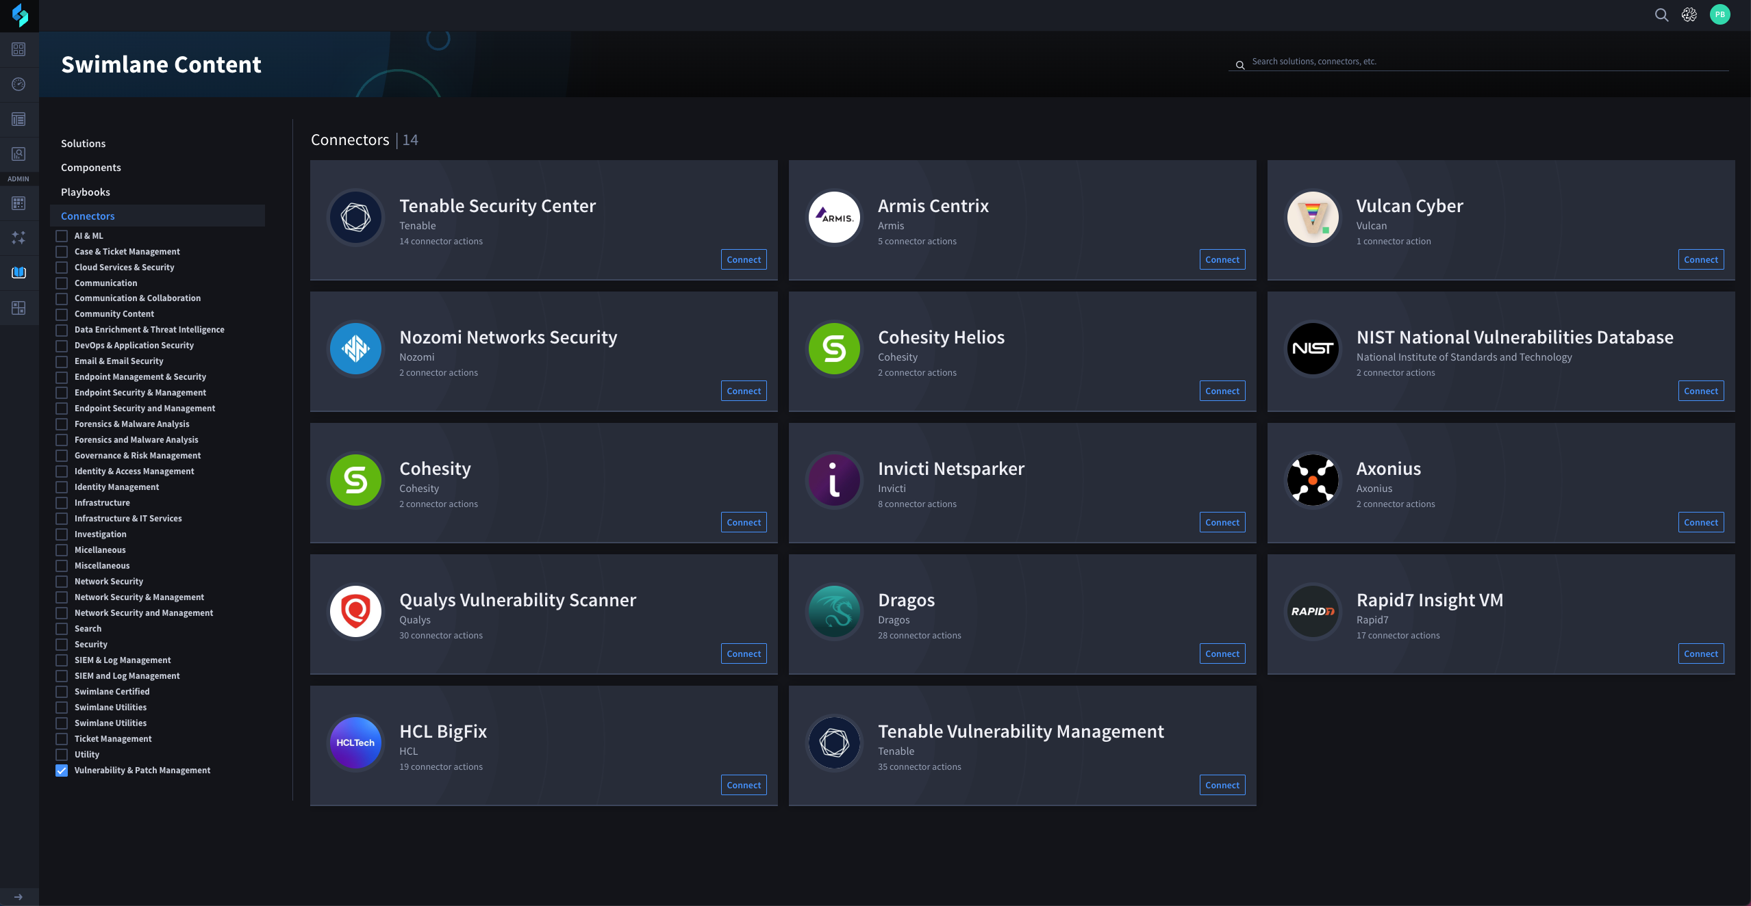Open the sparkles orchestration icon in sidebar

point(18,237)
